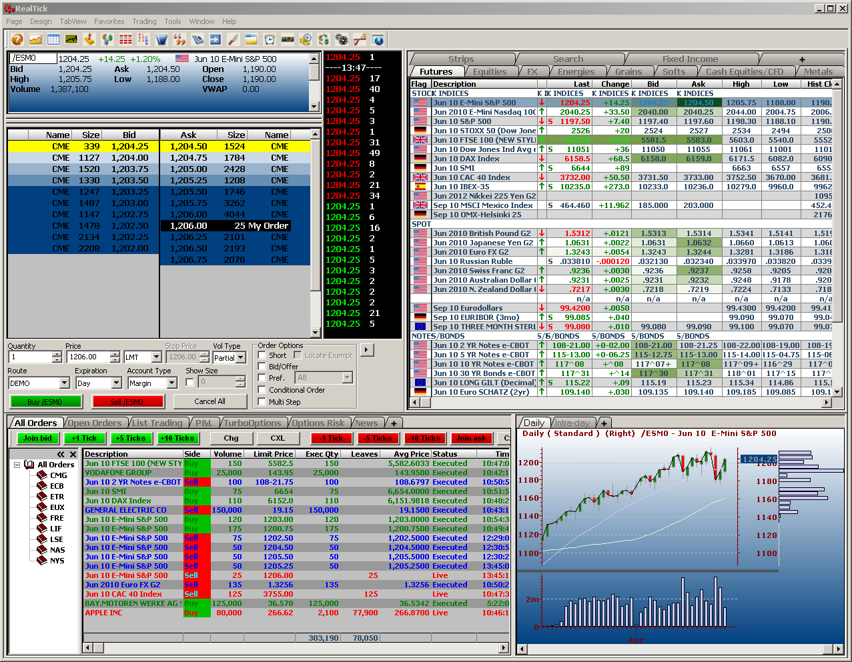Close the order tree panel with X
The image size is (852, 662).
(x=73, y=455)
